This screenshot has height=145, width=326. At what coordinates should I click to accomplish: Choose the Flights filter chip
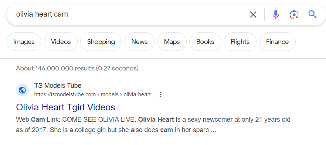(x=240, y=42)
